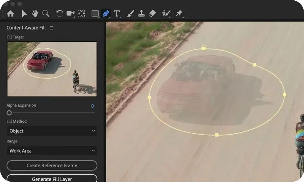This screenshot has width=304, height=182.
Task: Select the Type text tool
Action: coord(117,13)
